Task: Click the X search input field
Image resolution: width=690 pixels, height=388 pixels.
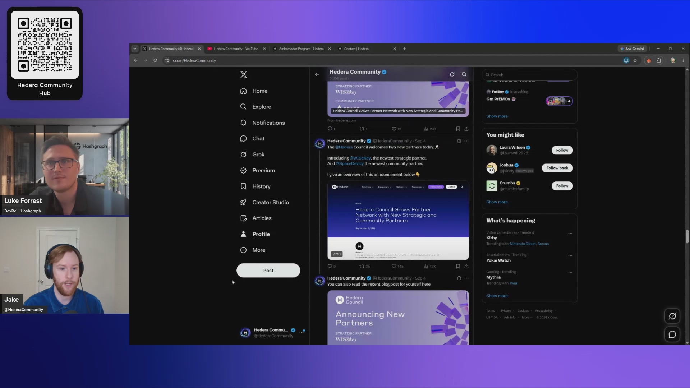Action: (529, 75)
